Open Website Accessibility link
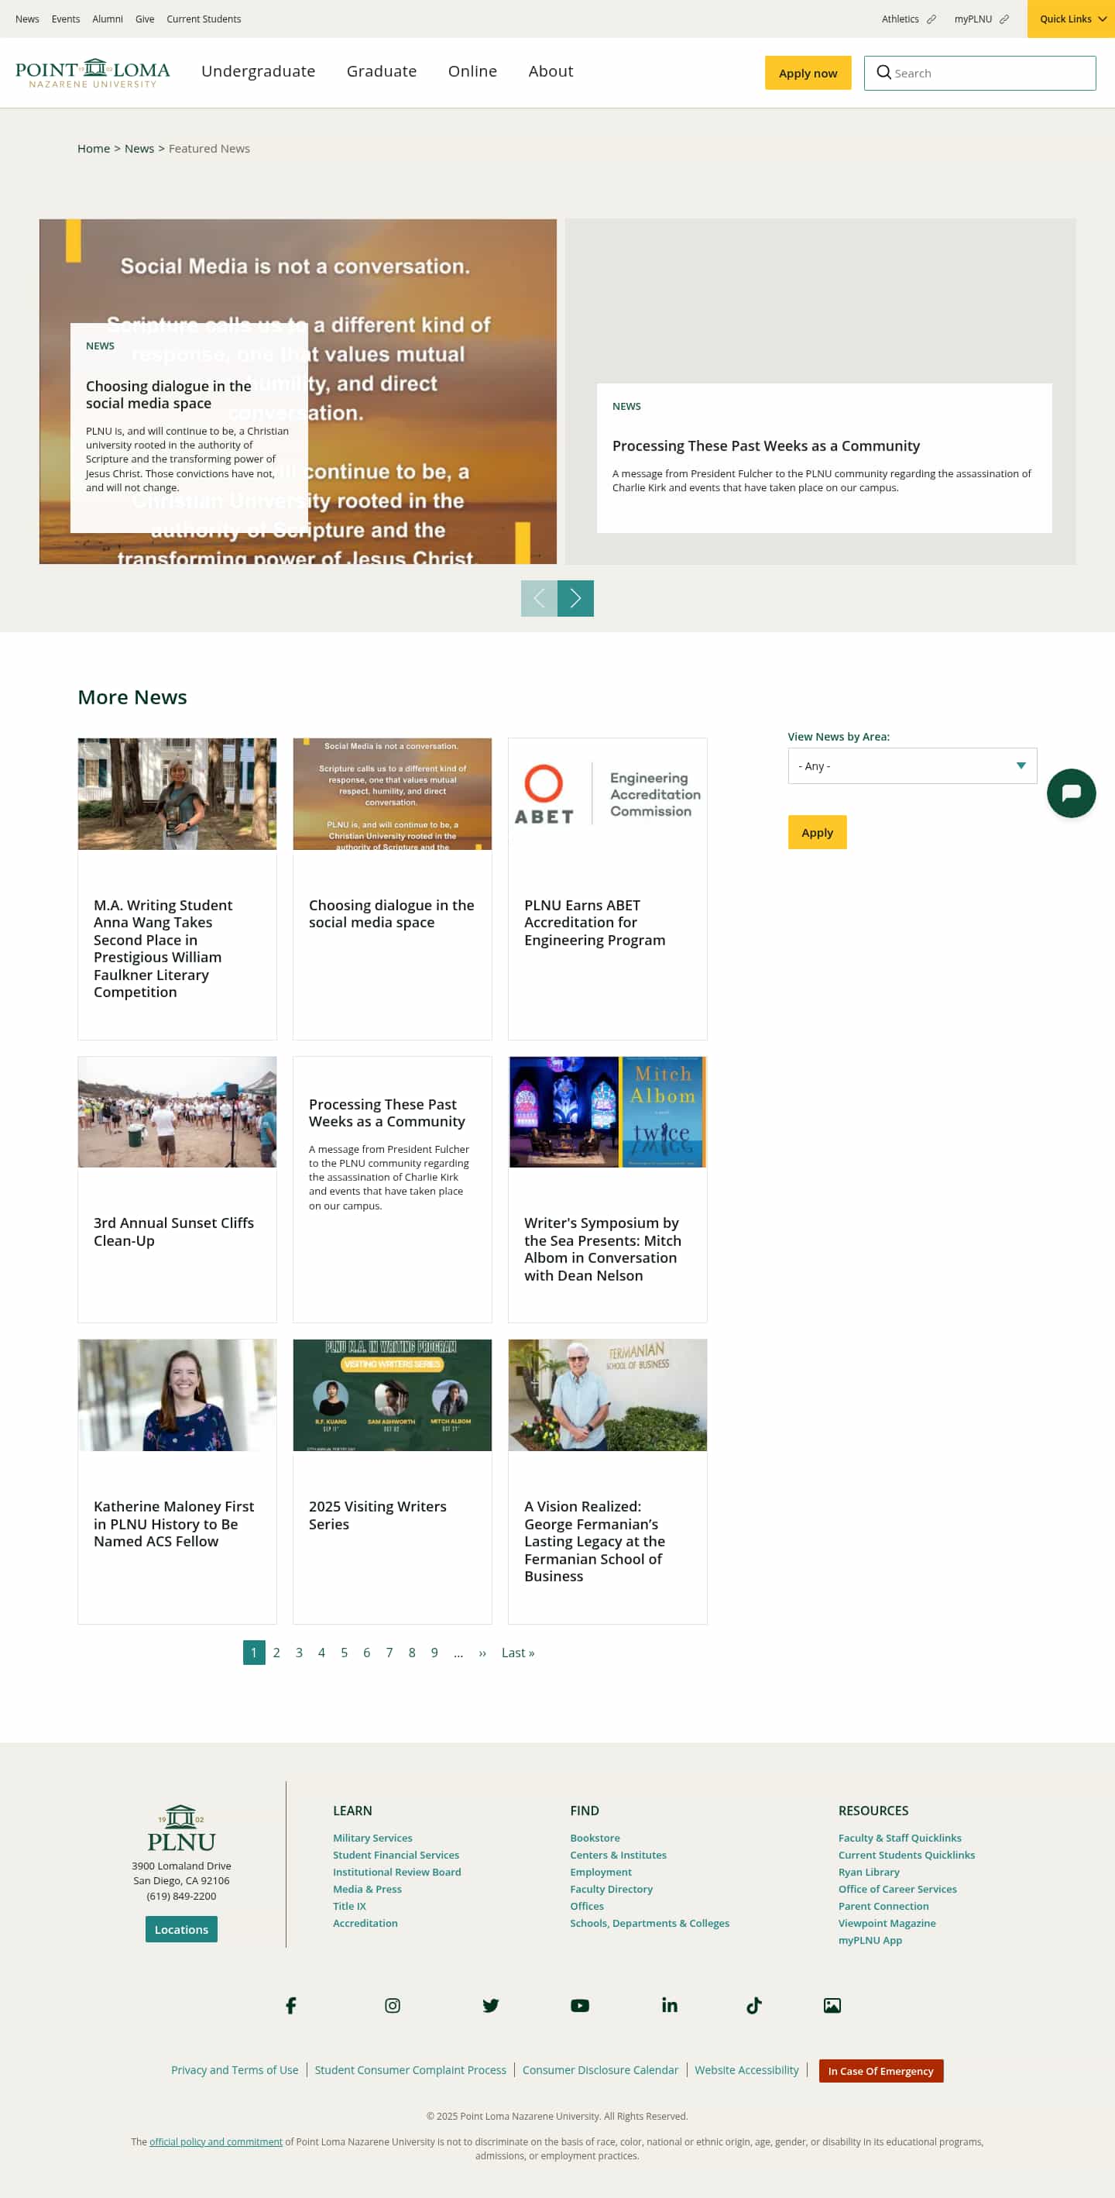1115x2198 pixels. coord(746,2070)
